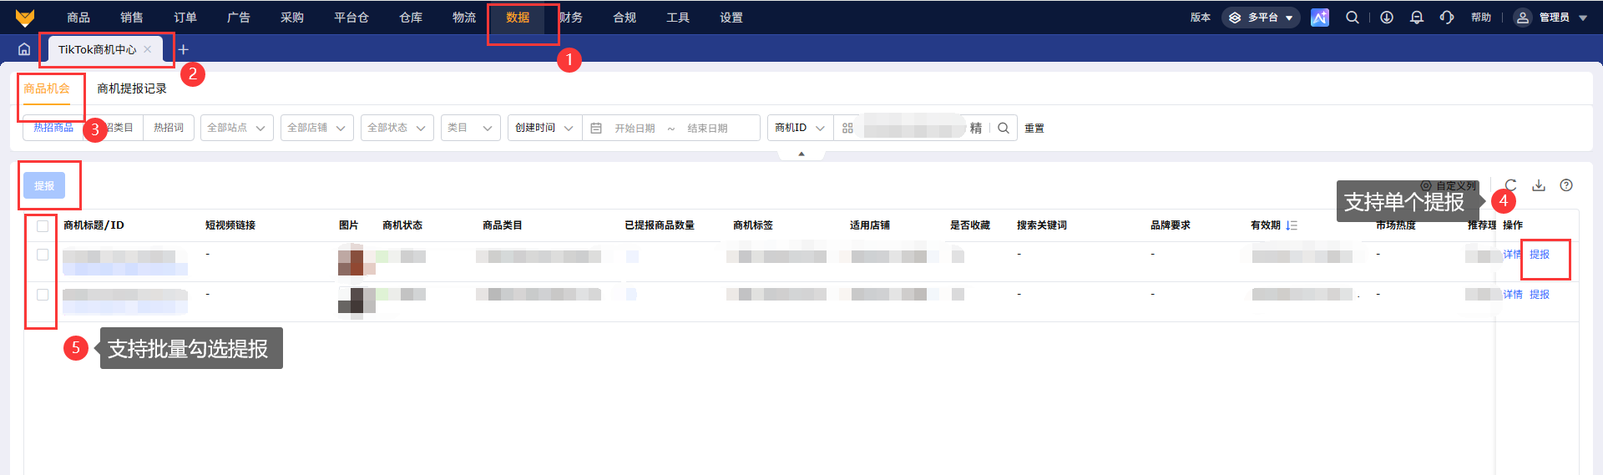Click the 自定义列 gear option

1449,186
